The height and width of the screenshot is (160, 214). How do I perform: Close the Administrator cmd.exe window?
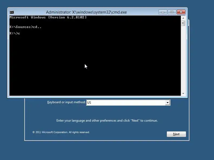pyautogui.click(x=181, y=12)
